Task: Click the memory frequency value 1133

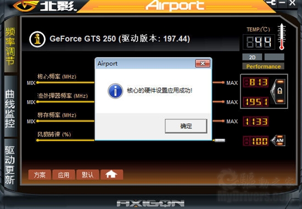Action: (x=255, y=122)
